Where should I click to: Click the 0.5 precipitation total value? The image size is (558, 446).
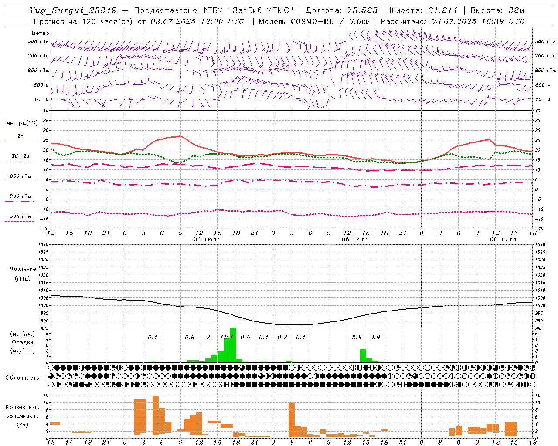(x=245, y=337)
